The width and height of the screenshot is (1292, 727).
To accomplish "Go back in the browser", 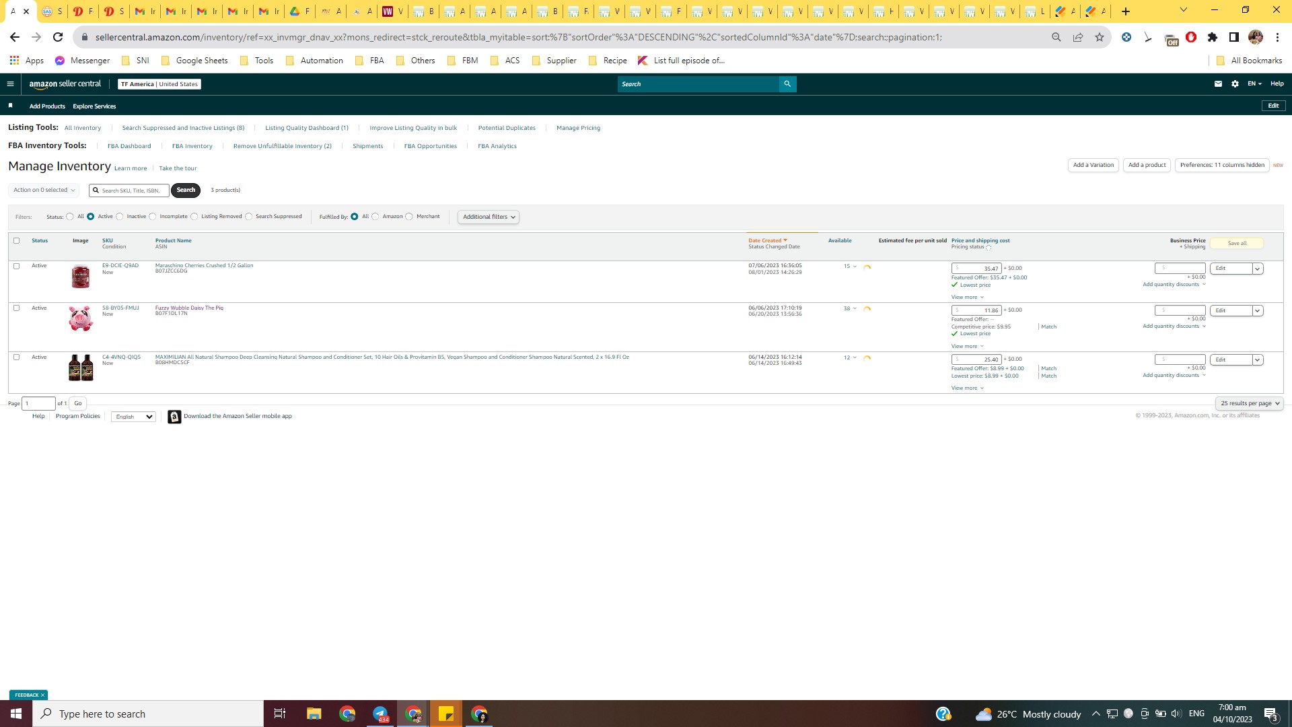I will click(x=15, y=37).
